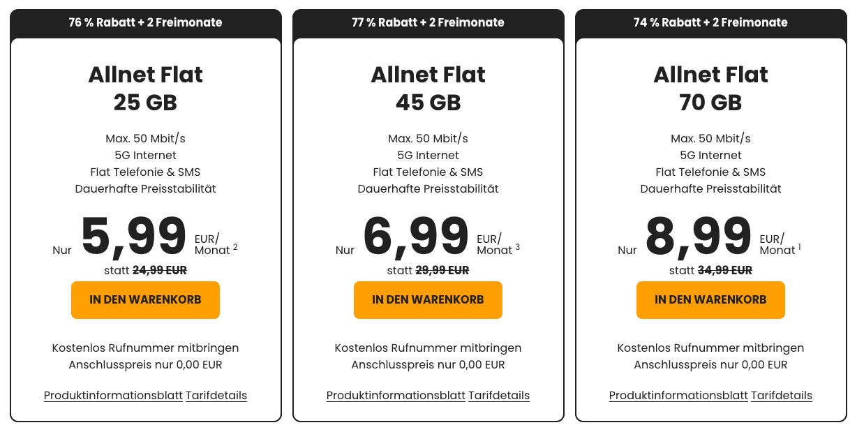Select the Allnet Flat 25 GB title

(145, 88)
